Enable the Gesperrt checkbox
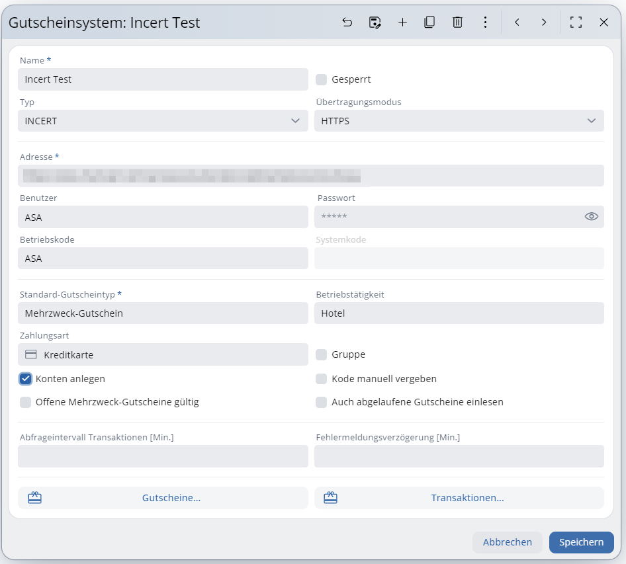Viewport: 626px width, 564px height. pyautogui.click(x=322, y=79)
